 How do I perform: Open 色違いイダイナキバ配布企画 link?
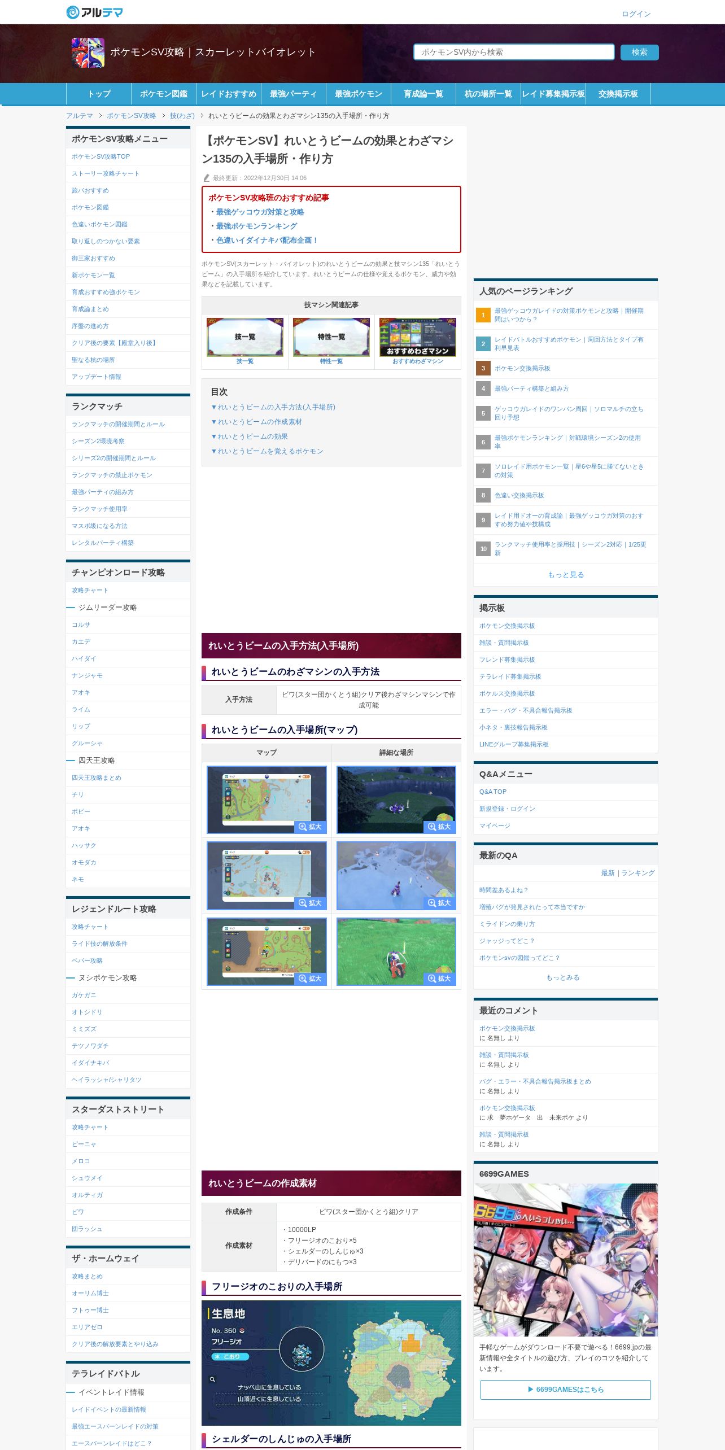tap(267, 241)
